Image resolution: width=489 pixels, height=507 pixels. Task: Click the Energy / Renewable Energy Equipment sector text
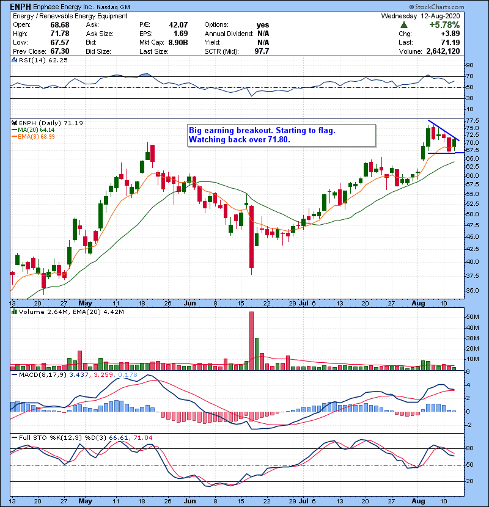tap(70, 16)
